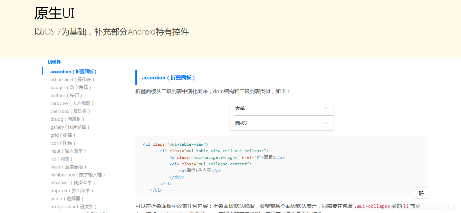
Task: Select picker（选择器）in sidebar
Action: [67, 199]
